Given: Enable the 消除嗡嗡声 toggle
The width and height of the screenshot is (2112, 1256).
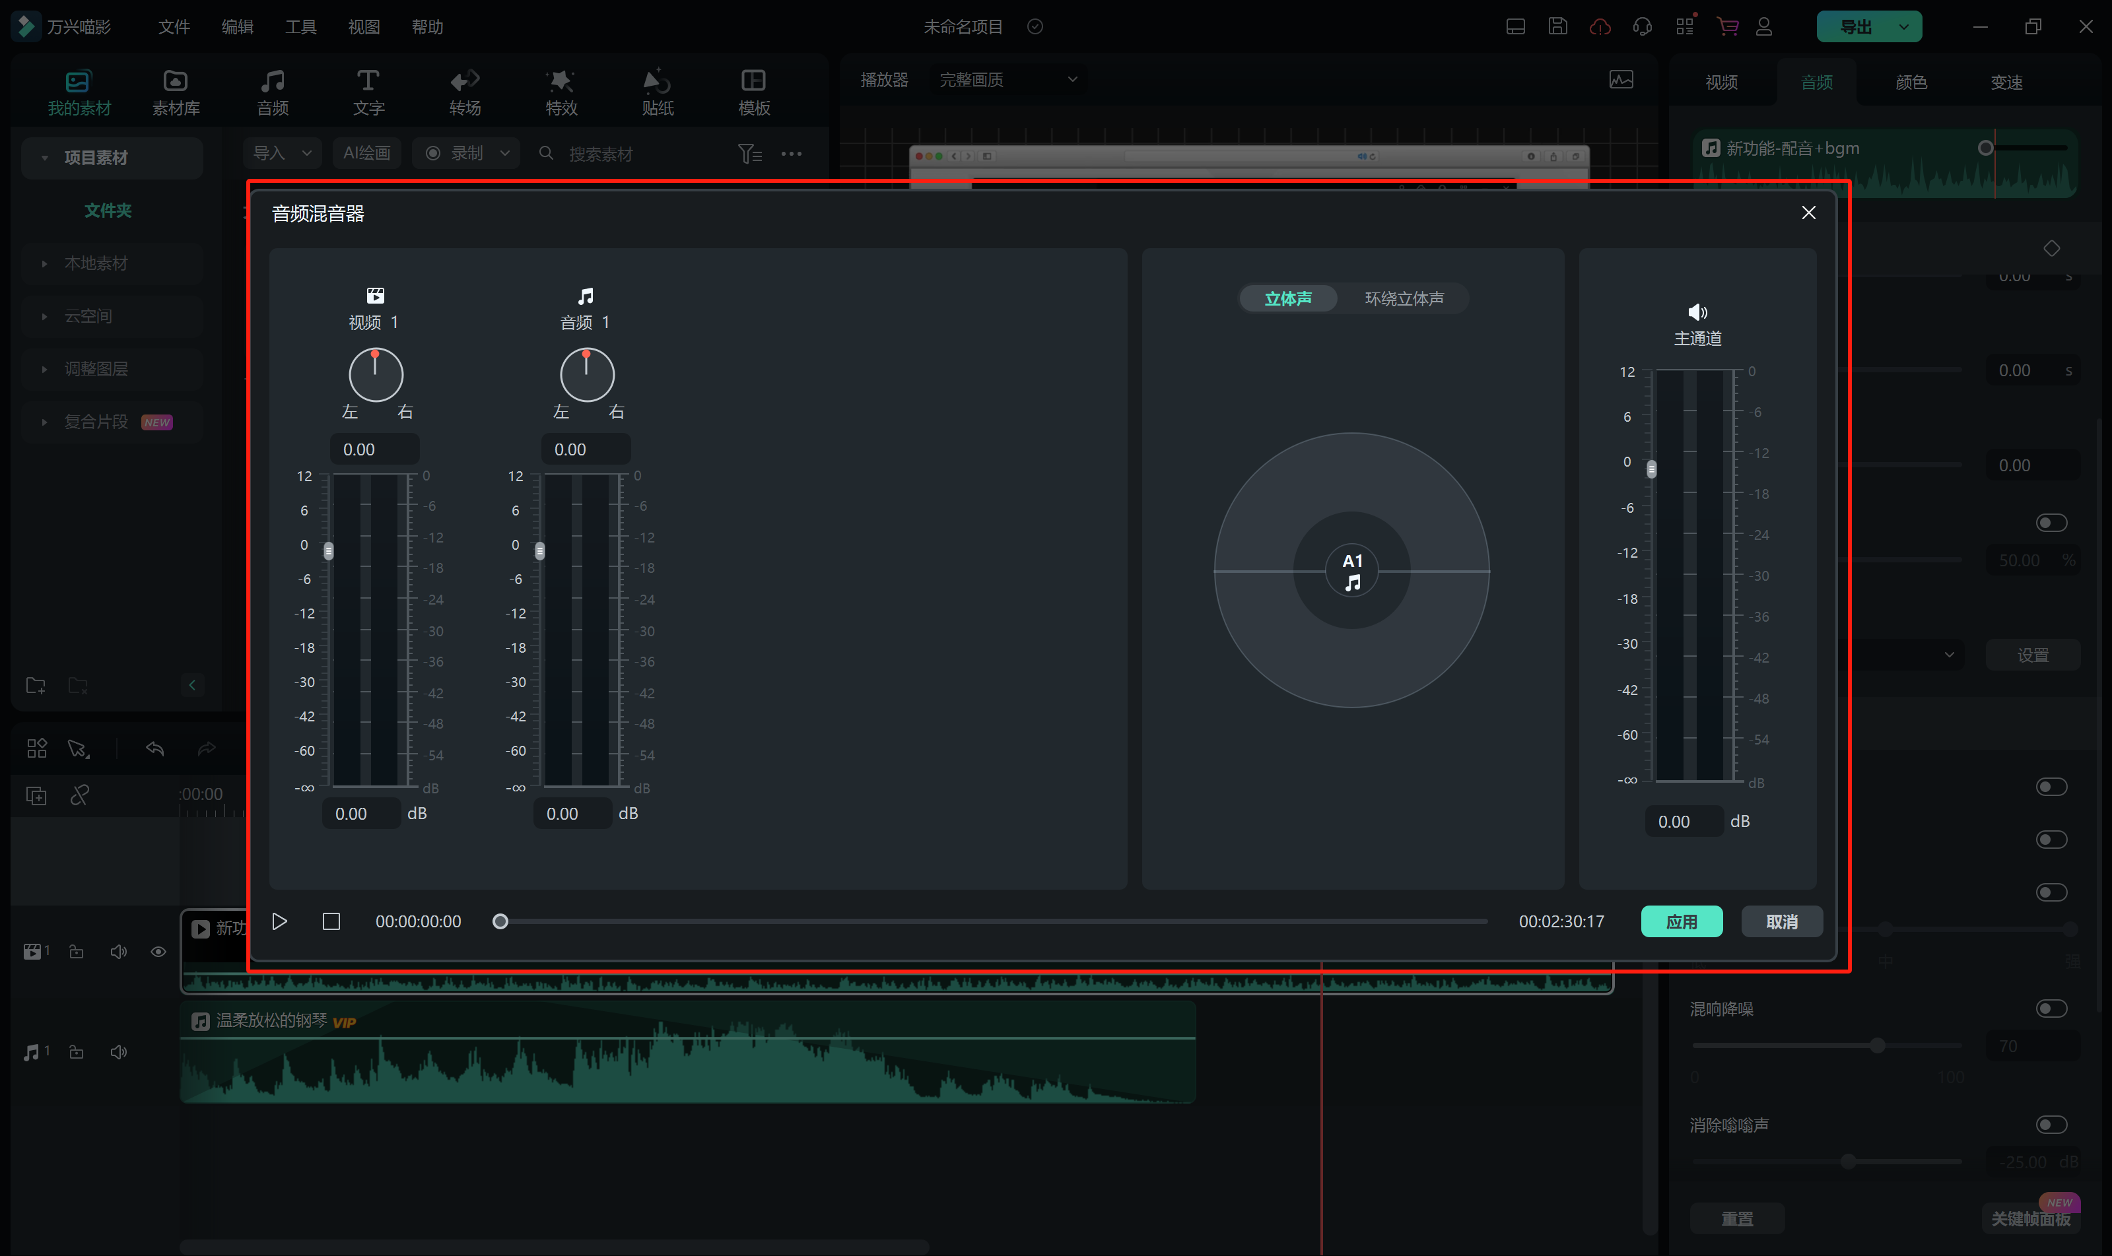Looking at the screenshot, I should pos(2050,1124).
